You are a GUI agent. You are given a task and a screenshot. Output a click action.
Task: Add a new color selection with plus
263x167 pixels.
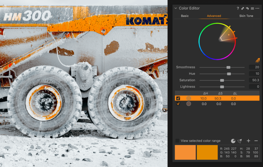click(248, 141)
